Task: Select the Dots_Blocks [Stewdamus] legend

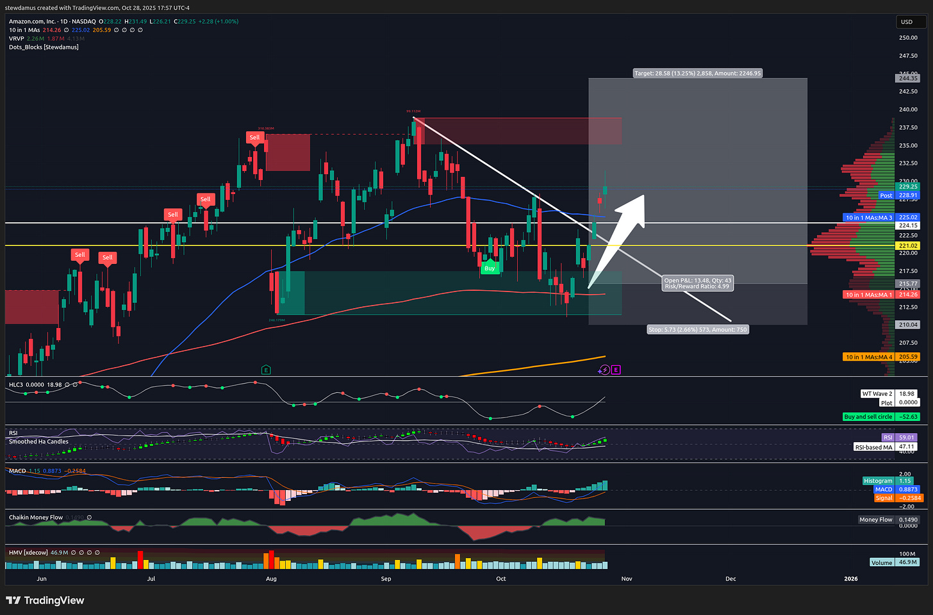Action: [x=44, y=47]
